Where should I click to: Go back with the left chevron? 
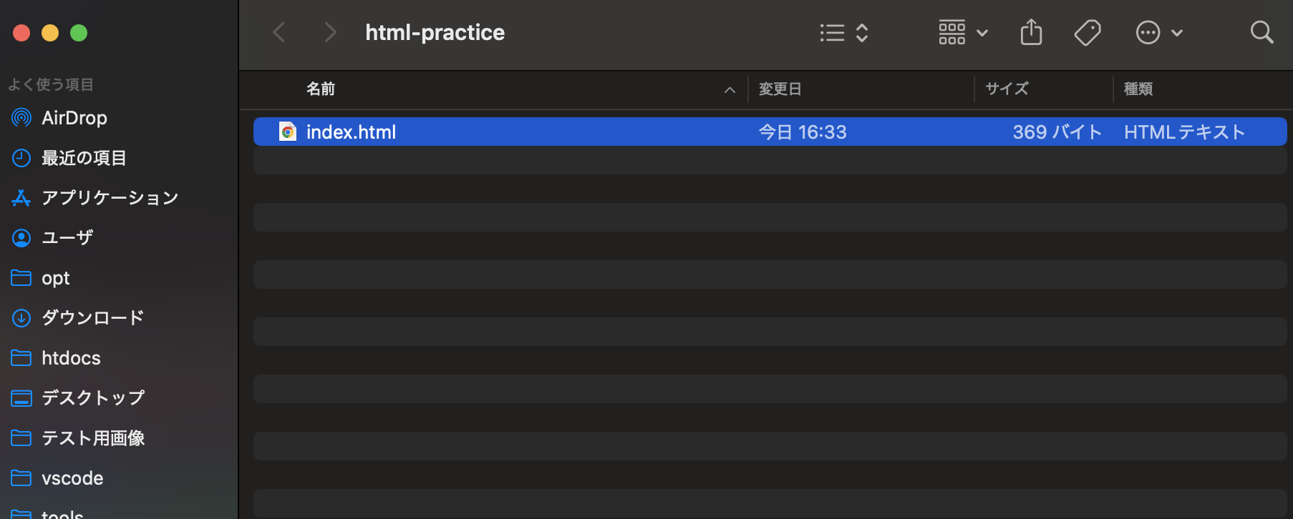coord(279,33)
